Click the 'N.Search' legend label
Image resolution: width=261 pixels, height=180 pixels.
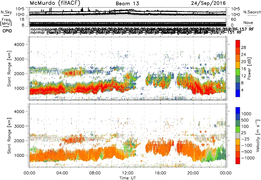pos(252,12)
